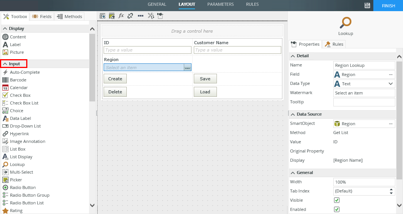Select the Barcode control in Toolbox
The image size is (403, 214).
click(x=18, y=80)
